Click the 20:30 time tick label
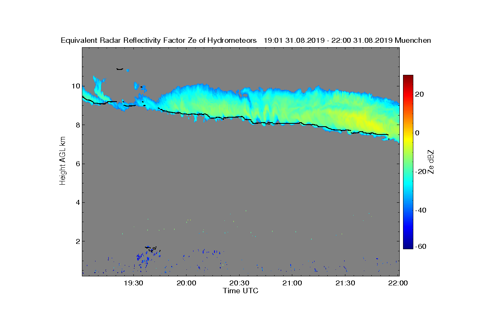 [x=239, y=283]
